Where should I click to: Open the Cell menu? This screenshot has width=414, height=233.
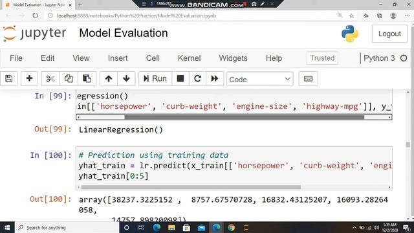[153, 58]
